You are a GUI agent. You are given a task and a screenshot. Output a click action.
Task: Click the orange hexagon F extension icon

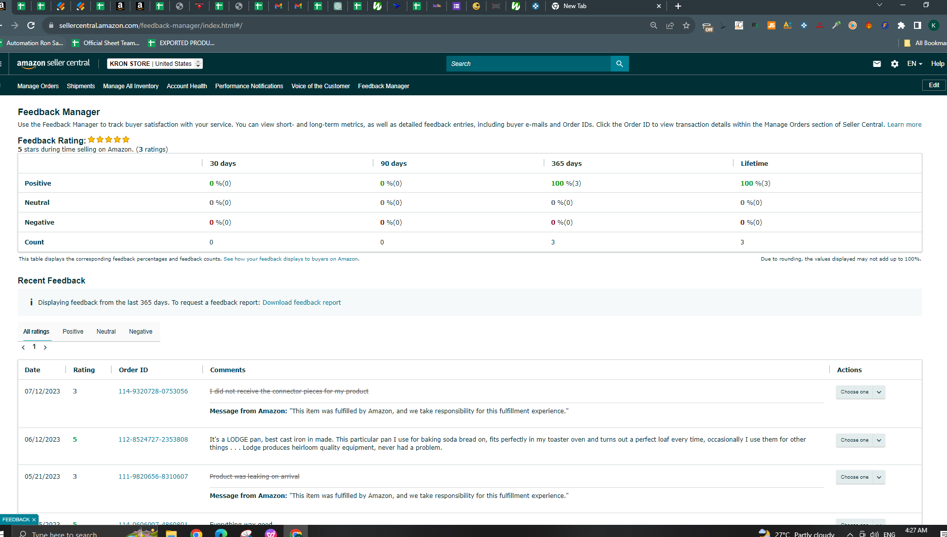[885, 25]
